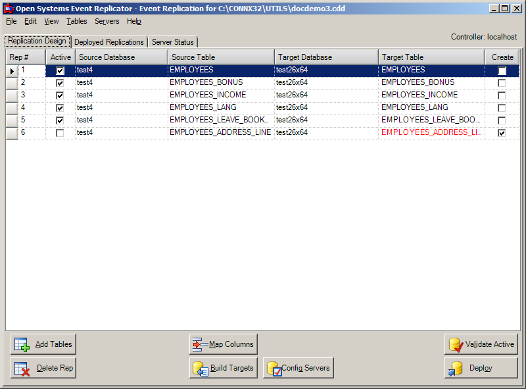The height and width of the screenshot is (389, 526).
Task: Click the Delete Rep button
Action: (43, 368)
